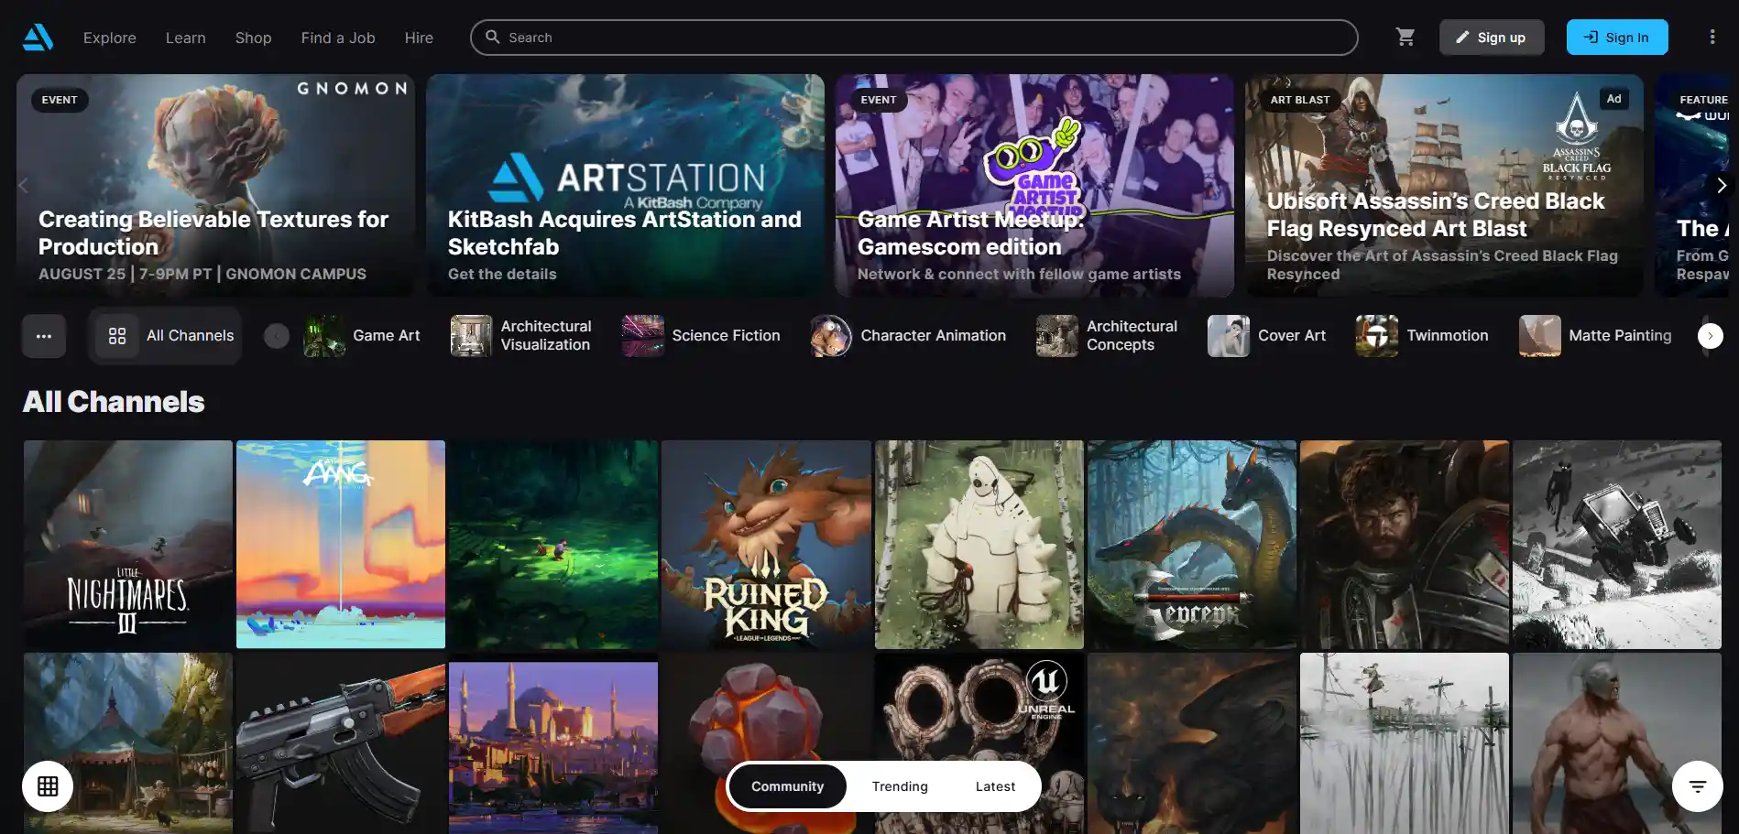Open the vertical three-dot menu
1739x834 pixels.
[x=1712, y=37]
